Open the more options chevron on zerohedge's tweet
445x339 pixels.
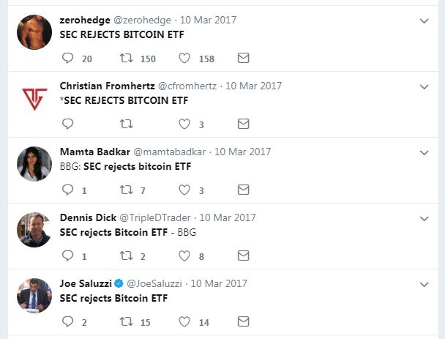click(x=424, y=21)
